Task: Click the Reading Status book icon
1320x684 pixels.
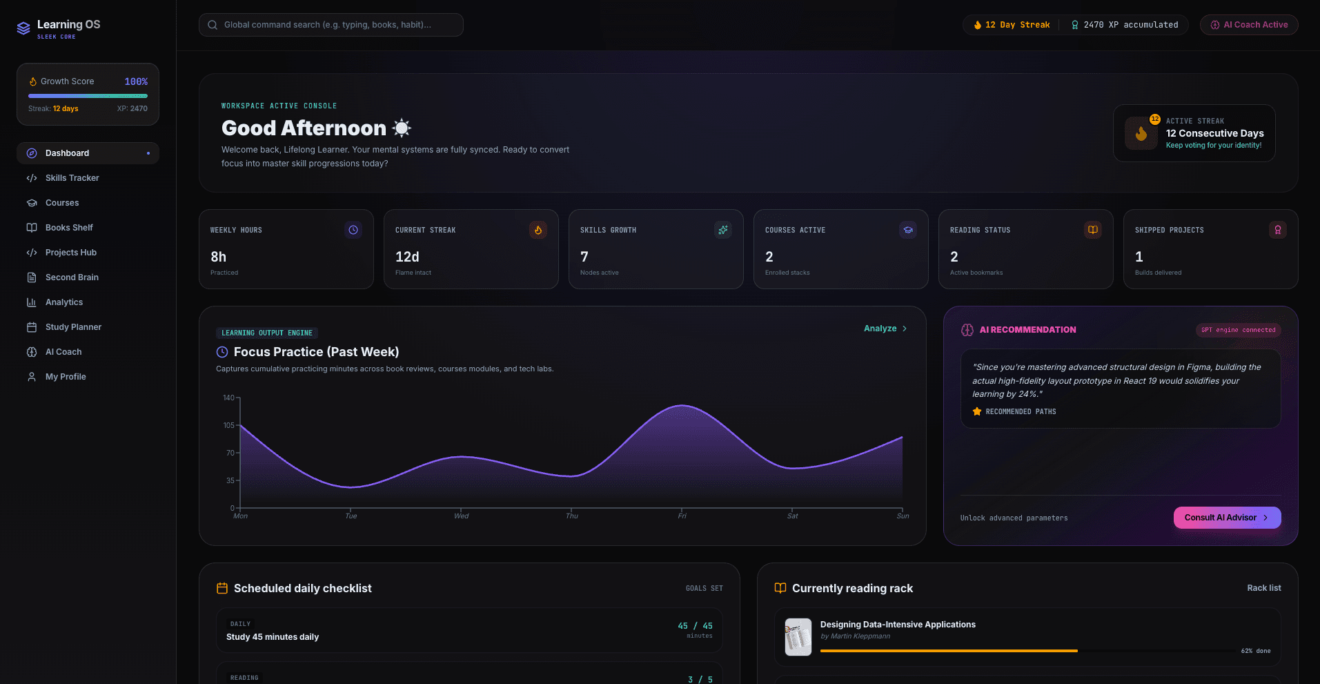Action: [1093, 230]
